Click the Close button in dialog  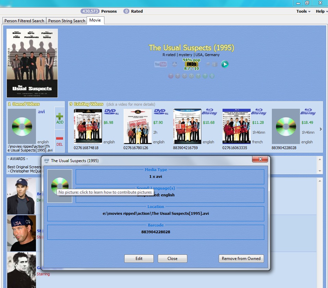click(x=172, y=259)
